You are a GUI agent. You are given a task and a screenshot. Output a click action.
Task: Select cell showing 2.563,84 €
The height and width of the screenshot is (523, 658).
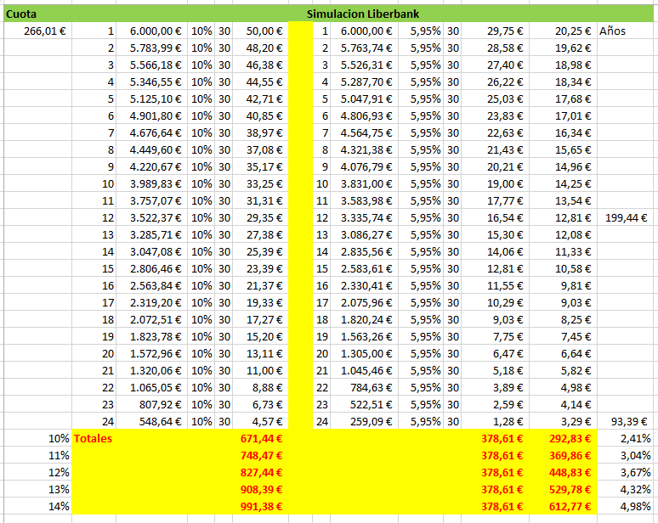coord(151,285)
